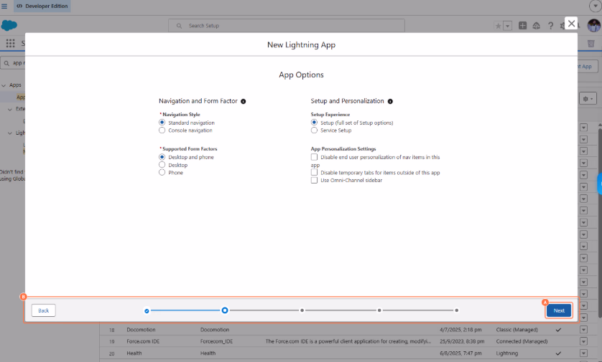Image resolution: width=602 pixels, height=362 pixels.
Task: Open the favorites list dropdown arrow
Action: click(x=508, y=26)
